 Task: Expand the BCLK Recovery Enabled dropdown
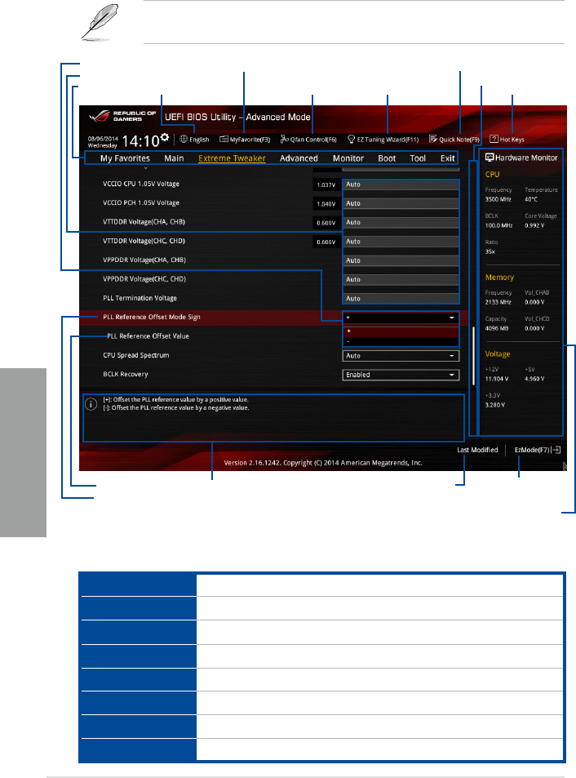(401, 375)
